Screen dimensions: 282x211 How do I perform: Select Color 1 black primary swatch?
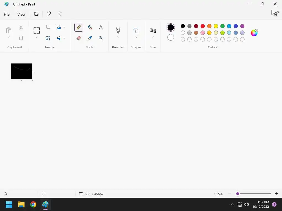(170, 27)
